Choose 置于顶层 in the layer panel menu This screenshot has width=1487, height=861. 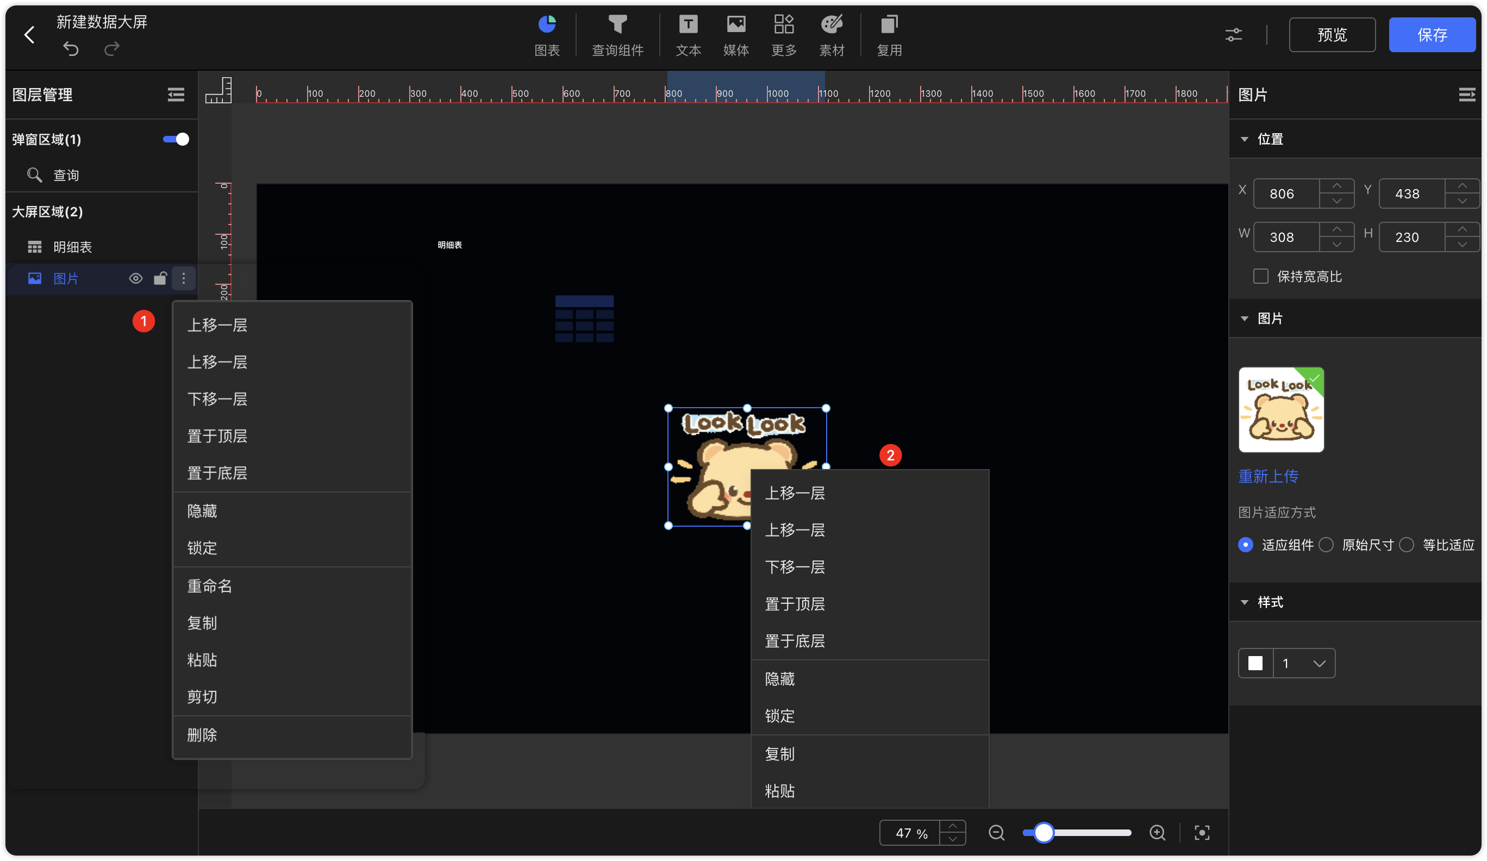coord(292,436)
